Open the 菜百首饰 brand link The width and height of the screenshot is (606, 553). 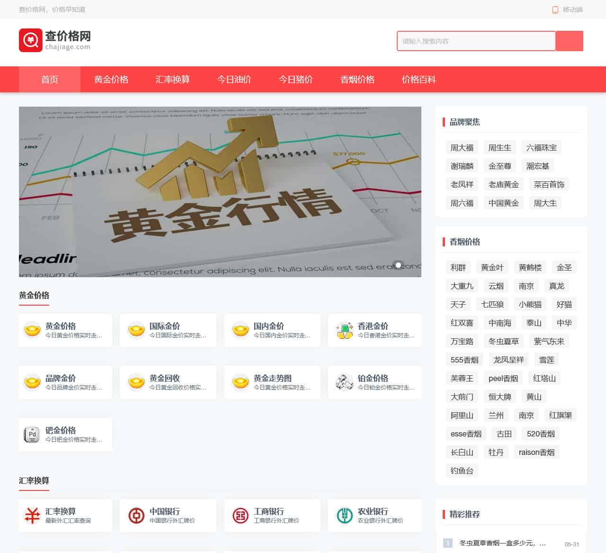pos(549,184)
